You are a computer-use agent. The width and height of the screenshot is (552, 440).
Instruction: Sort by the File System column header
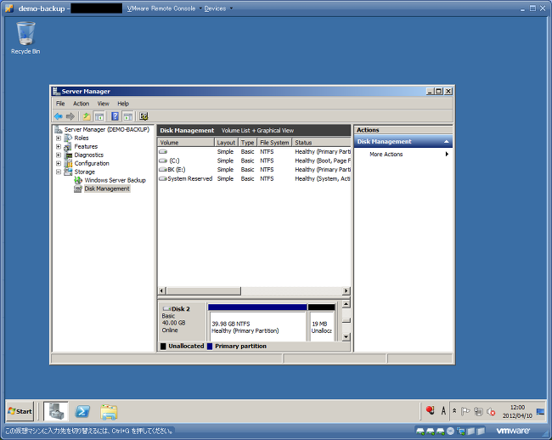[x=274, y=143]
